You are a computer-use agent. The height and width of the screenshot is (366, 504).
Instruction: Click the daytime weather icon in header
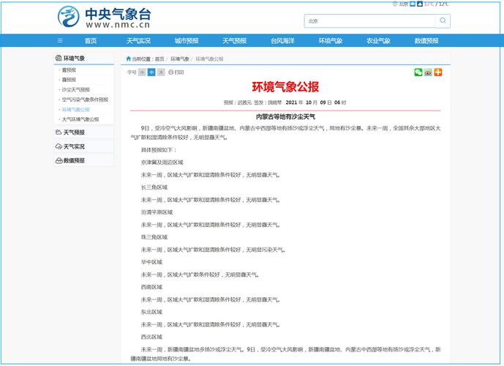[413, 4]
